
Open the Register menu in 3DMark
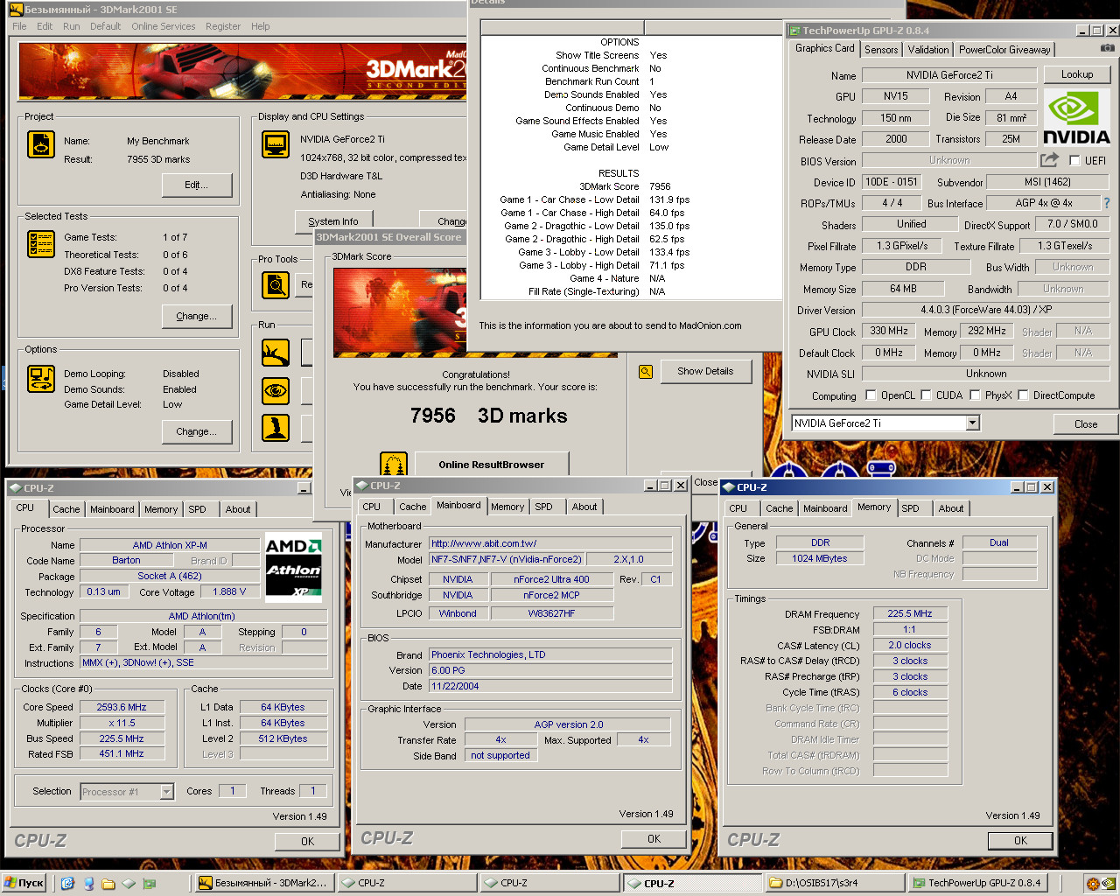[223, 26]
